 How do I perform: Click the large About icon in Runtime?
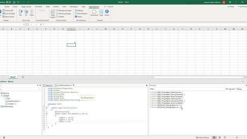coord(107,13)
